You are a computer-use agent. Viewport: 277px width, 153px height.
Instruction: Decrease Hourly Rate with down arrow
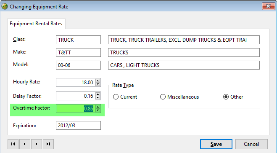[98, 84]
